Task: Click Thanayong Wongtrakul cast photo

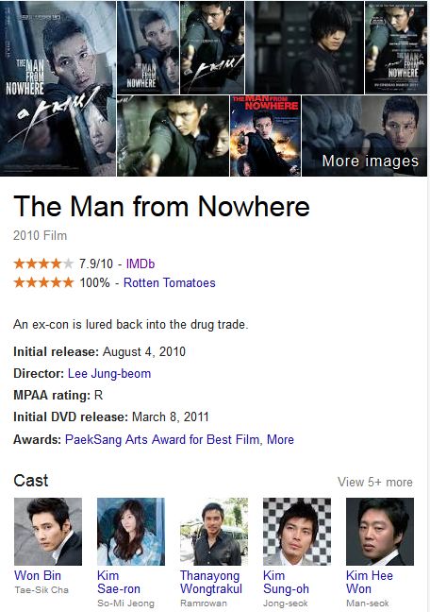Action: click(x=214, y=532)
